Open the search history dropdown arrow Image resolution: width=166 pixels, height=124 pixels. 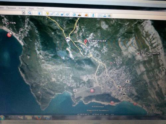[x=24, y=13]
